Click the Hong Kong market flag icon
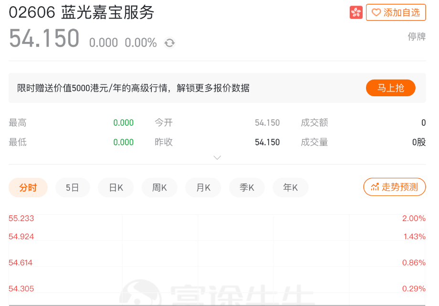The width and height of the screenshot is (439, 306). coord(356,12)
